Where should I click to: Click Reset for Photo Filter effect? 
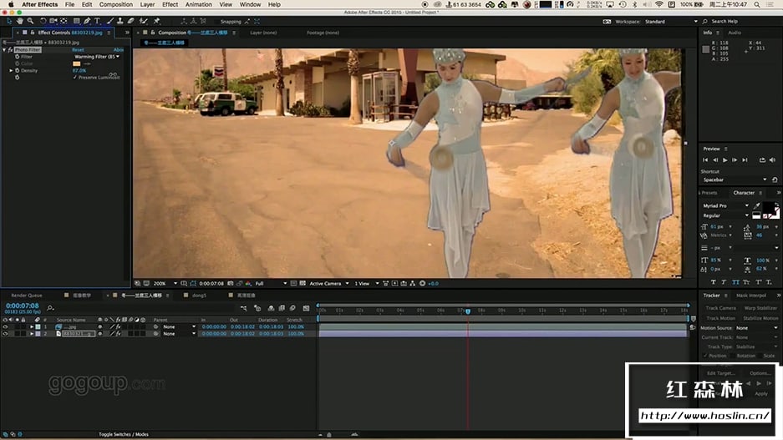(x=78, y=50)
